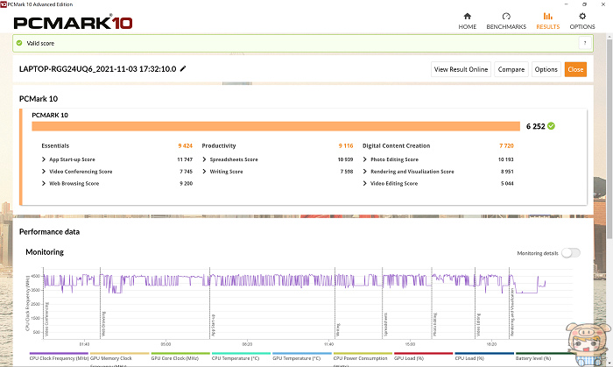Screen dimensions: 613x367
Task: Open the result Options button
Action: click(x=546, y=69)
